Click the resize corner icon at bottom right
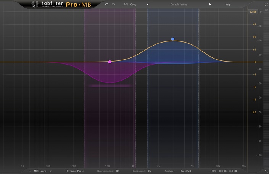Image resolution: width=269 pixels, height=174 pixels. pos(266,171)
